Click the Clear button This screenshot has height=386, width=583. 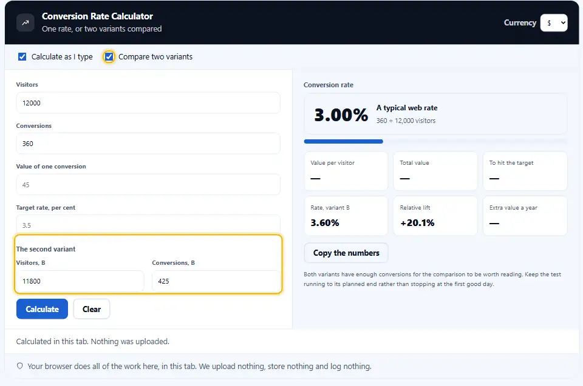tap(92, 309)
